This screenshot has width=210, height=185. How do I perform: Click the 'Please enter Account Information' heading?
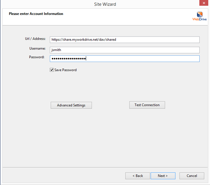point(36,14)
